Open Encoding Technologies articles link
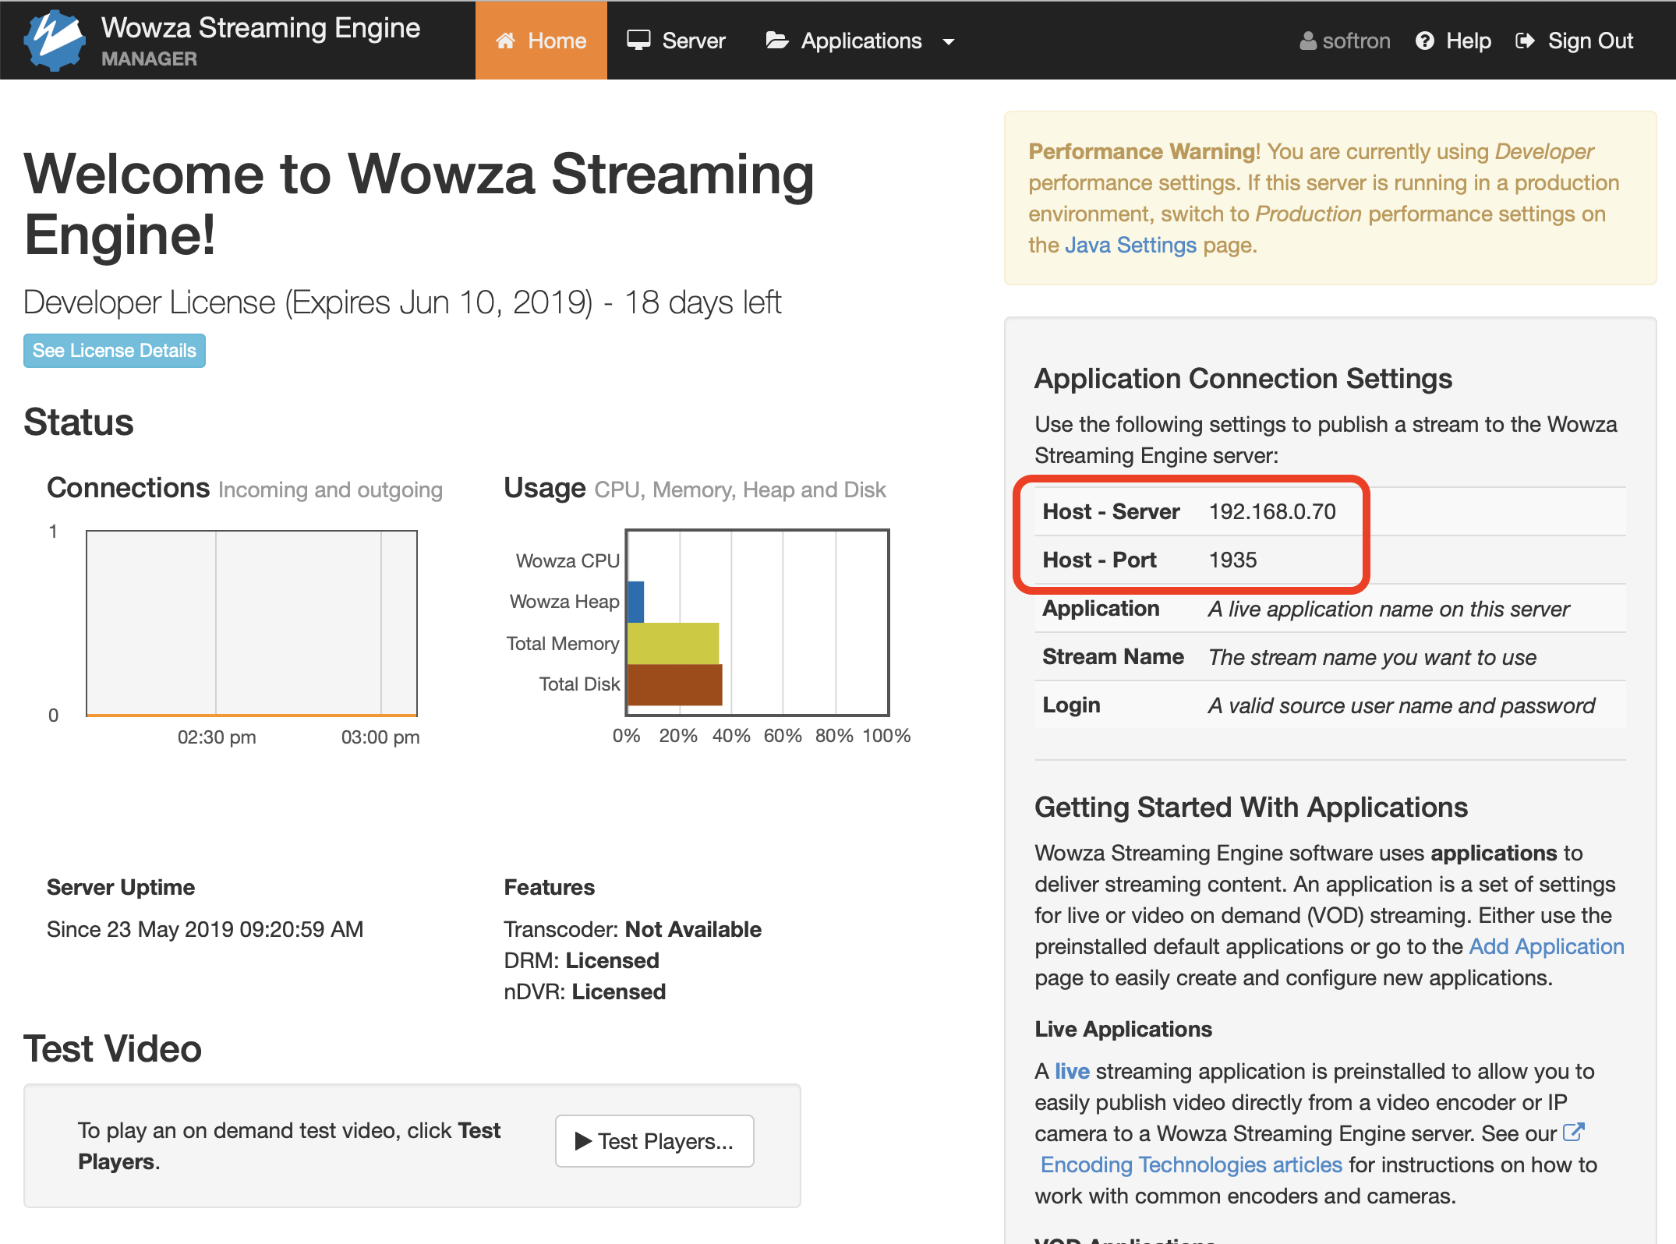Viewport: 1676px width, 1244px height. tap(1191, 1164)
